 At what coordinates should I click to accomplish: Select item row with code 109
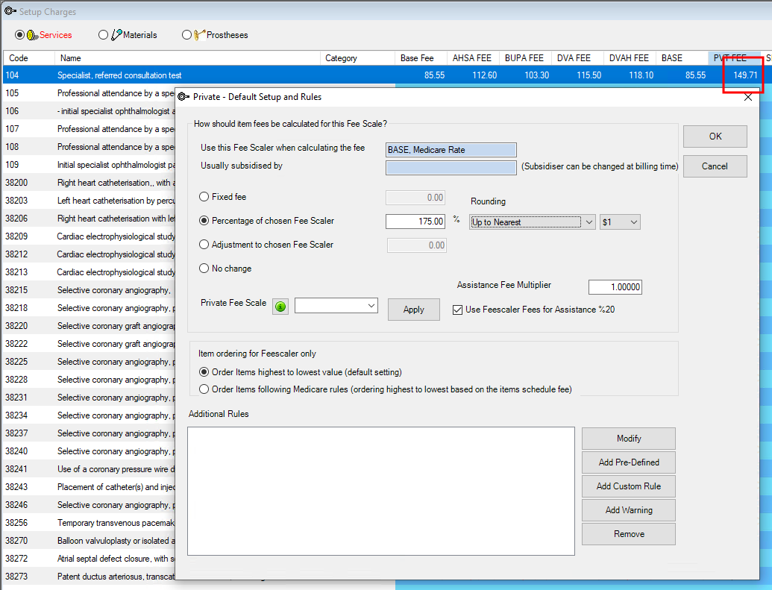point(89,165)
